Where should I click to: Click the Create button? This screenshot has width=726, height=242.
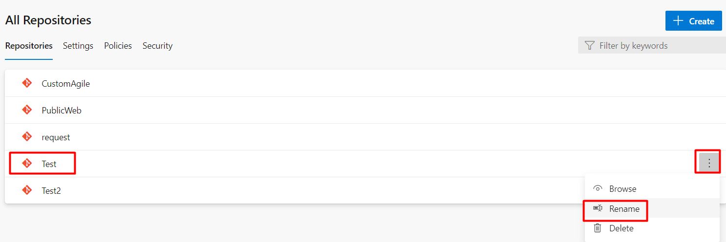pos(693,21)
